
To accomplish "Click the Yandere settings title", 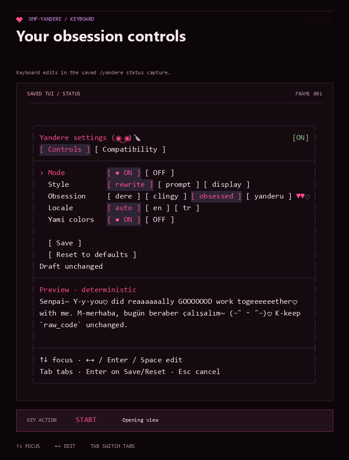I will [x=73, y=138].
